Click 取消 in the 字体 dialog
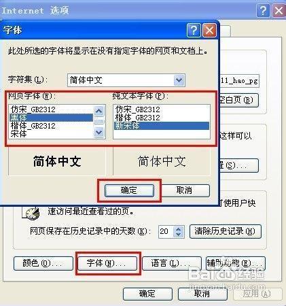286x306 pixels. (x=185, y=190)
